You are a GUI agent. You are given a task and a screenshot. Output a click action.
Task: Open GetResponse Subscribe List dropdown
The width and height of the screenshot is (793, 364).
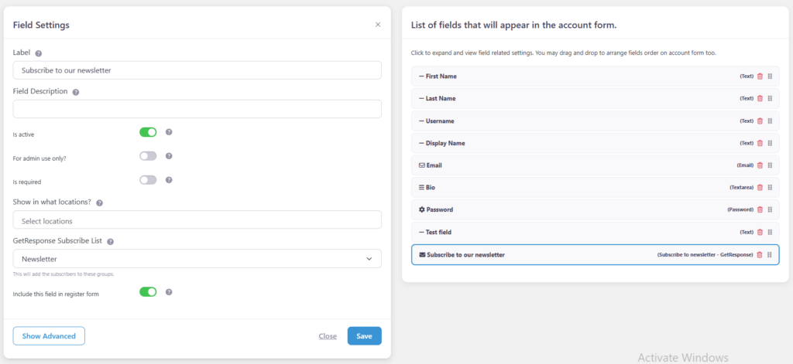coord(197,259)
